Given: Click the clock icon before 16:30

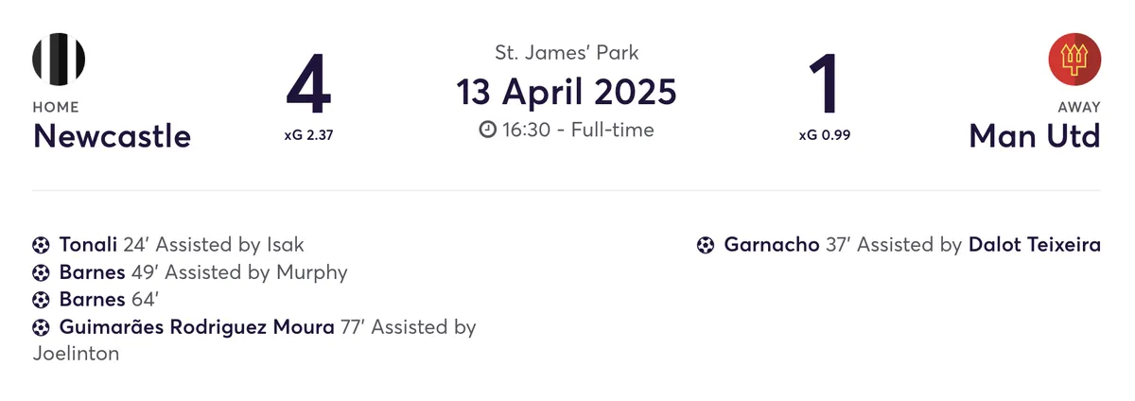Looking at the screenshot, I should [x=488, y=130].
